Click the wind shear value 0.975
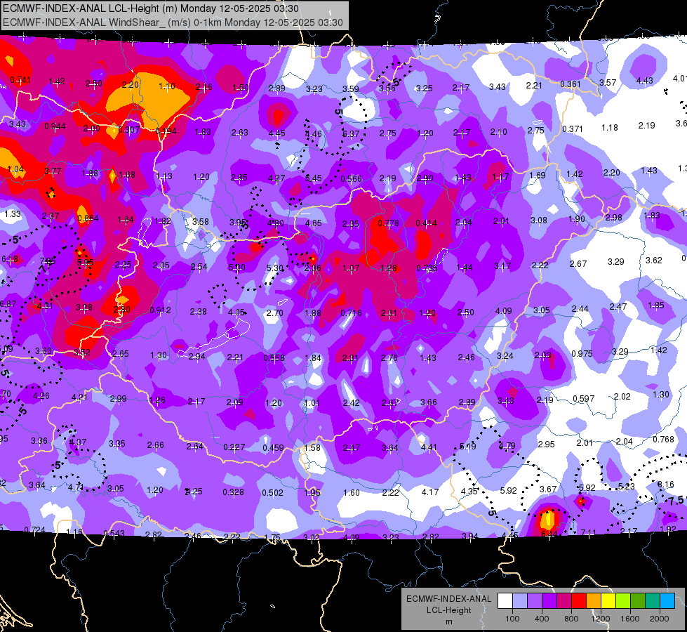The width and height of the screenshot is (687, 632). point(582,353)
